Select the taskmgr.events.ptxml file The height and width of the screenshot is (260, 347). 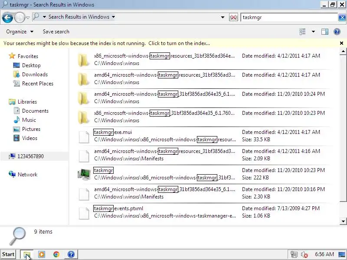(203, 212)
